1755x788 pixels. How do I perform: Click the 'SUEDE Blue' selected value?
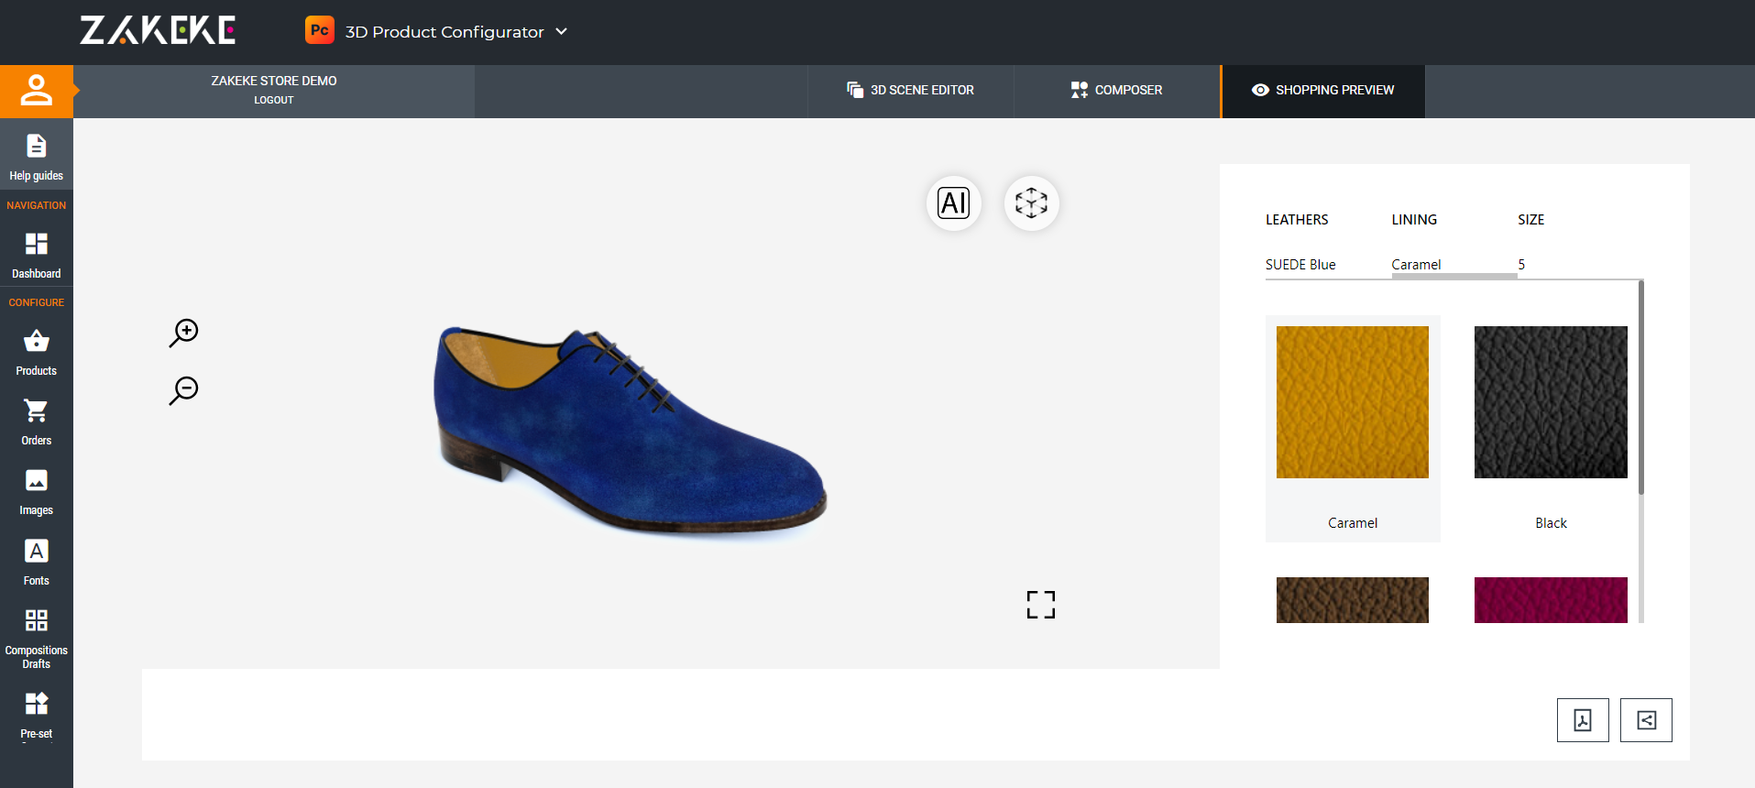point(1300,265)
